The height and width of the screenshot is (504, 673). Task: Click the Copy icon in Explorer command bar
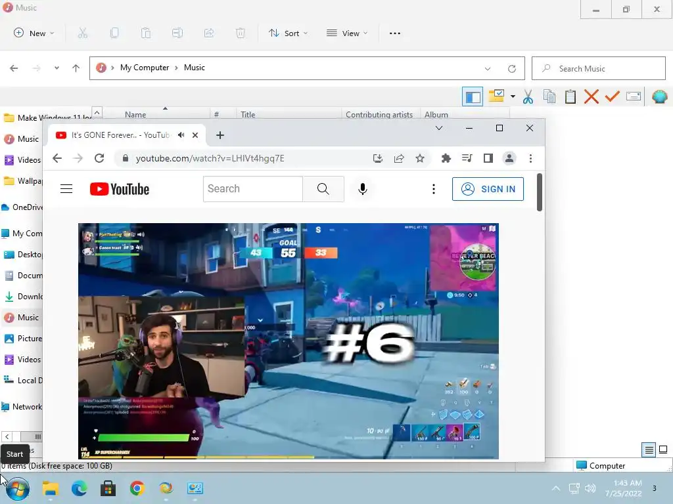coord(114,33)
